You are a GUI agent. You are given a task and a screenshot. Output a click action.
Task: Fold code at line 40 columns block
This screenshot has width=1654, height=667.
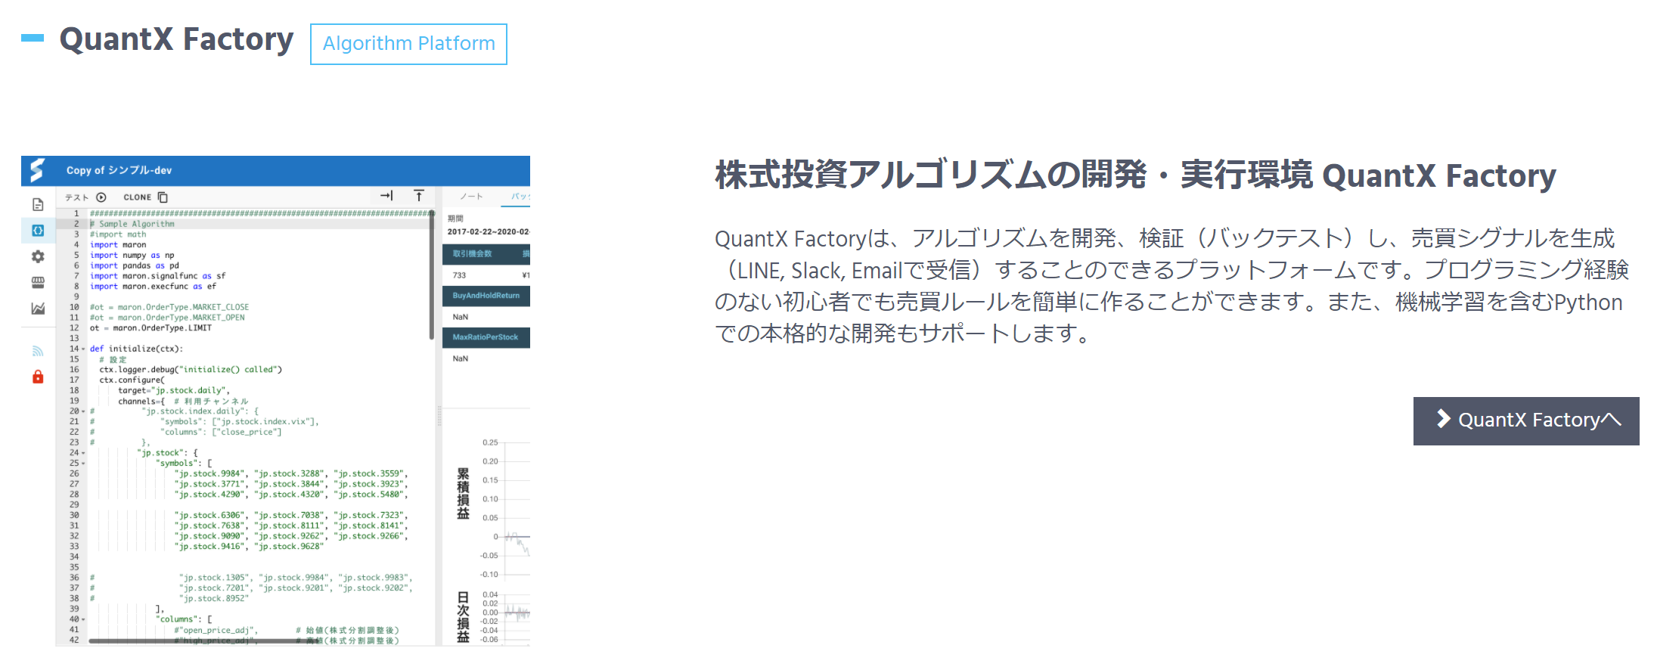(x=83, y=619)
